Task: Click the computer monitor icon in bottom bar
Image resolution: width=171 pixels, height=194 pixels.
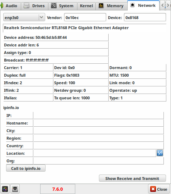Action: (15, 189)
